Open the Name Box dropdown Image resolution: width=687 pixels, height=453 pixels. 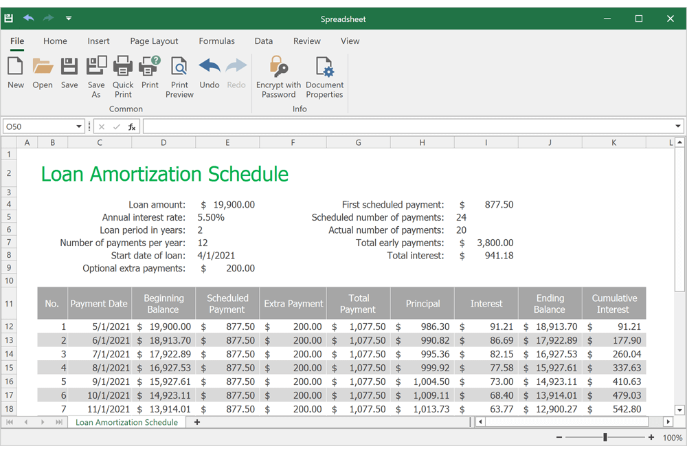(x=78, y=126)
